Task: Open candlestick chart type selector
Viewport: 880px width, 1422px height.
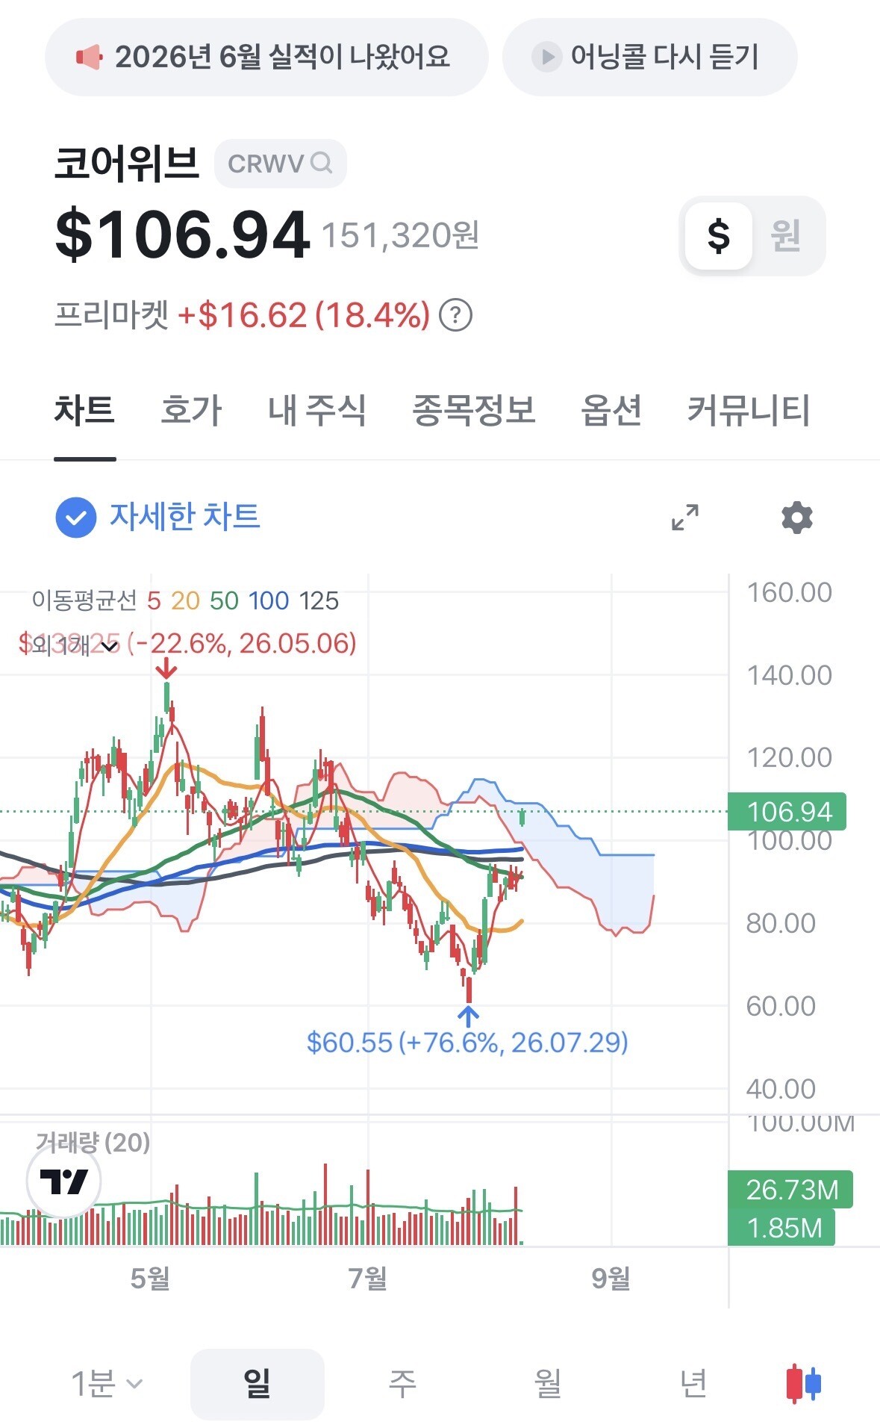Action: click(804, 1383)
